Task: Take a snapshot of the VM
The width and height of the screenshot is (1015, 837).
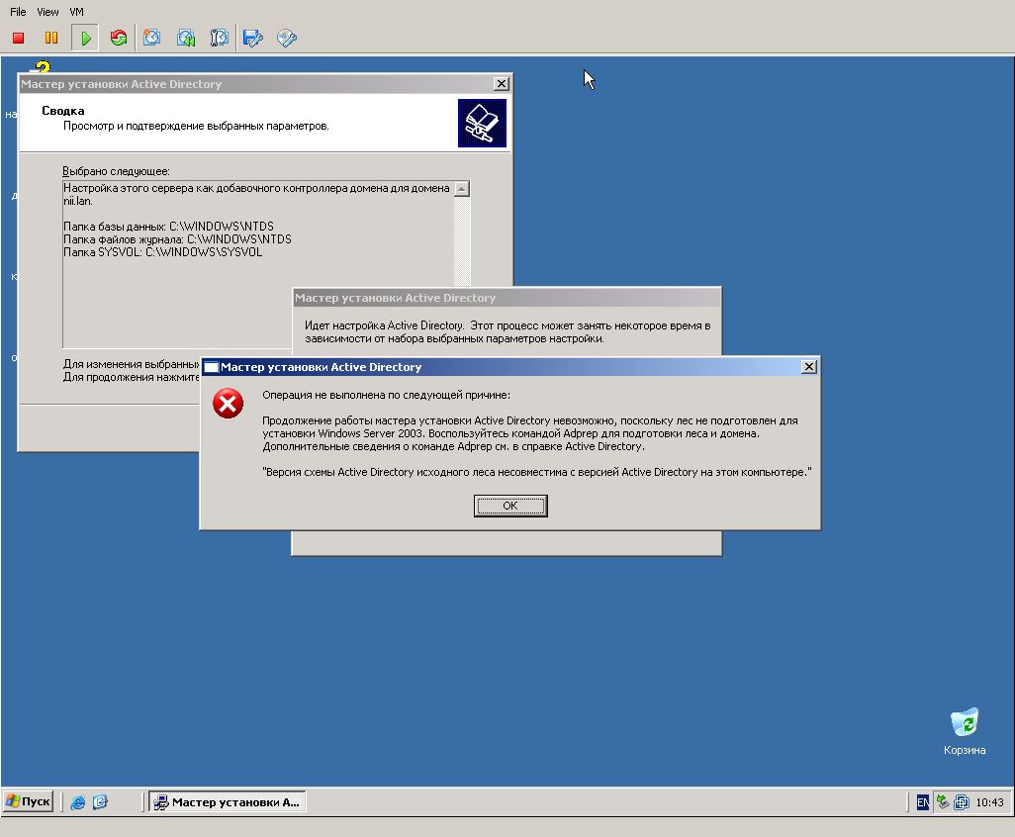Action: (152, 39)
